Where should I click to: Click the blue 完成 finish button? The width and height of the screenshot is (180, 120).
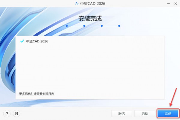pos(168,114)
